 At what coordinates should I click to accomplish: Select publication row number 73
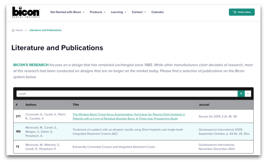(17, 147)
